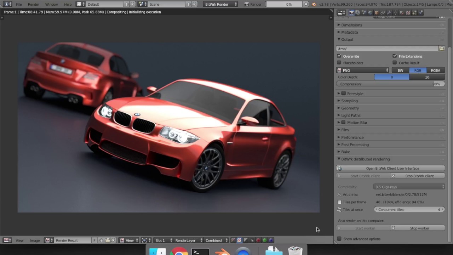Enable the Placeholders checkbox
The width and height of the screenshot is (453, 255).
(x=339, y=63)
